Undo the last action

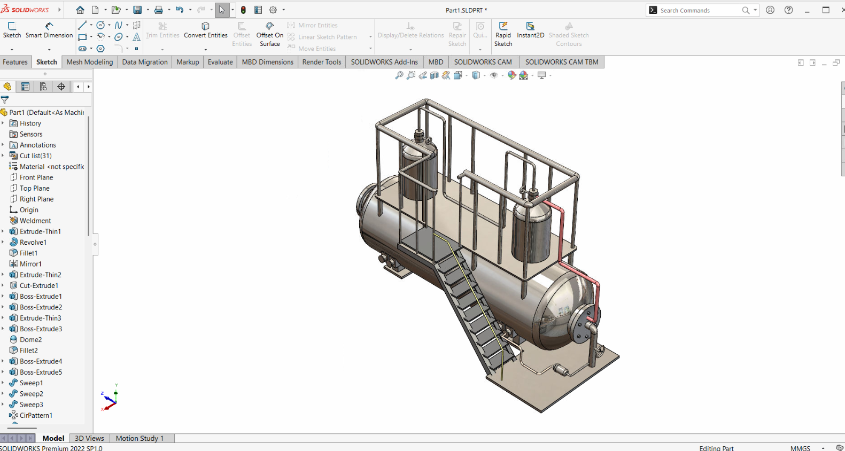coord(180,10)
